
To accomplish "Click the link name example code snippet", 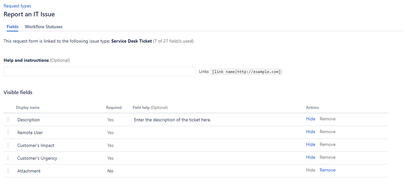I will pyautogui.click(x=246, y=72).
